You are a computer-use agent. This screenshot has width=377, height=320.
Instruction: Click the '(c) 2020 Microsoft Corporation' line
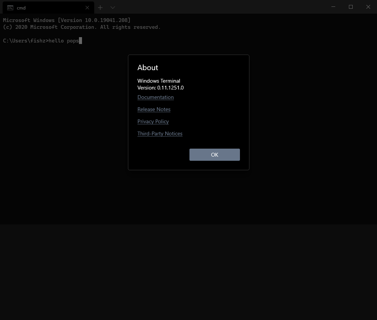click(x=82, y=27)
